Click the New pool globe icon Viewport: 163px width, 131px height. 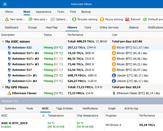(x=31, y=19)
